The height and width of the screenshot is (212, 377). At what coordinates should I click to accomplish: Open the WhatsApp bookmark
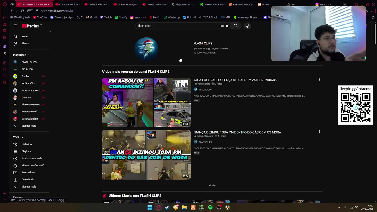(171, 17)
